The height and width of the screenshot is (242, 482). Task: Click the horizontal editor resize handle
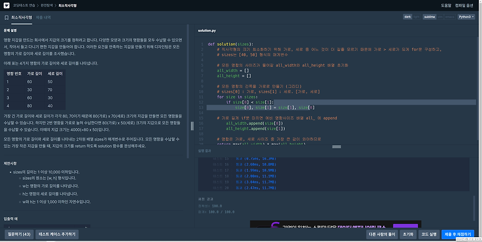[x=337, y=147]
